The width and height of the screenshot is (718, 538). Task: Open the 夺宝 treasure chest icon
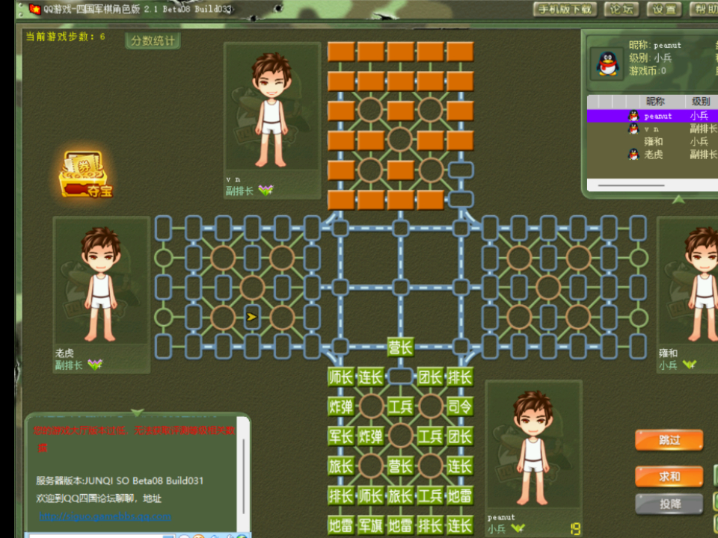point(85,175)
